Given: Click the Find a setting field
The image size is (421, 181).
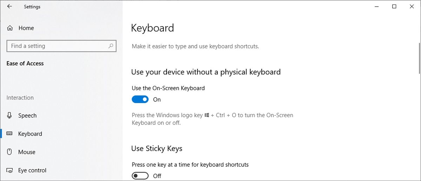Looking at the screenshot, I should pos(56,46).
